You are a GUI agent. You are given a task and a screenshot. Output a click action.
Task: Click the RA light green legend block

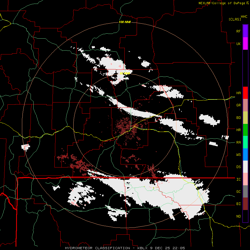[x=245, y=142]
